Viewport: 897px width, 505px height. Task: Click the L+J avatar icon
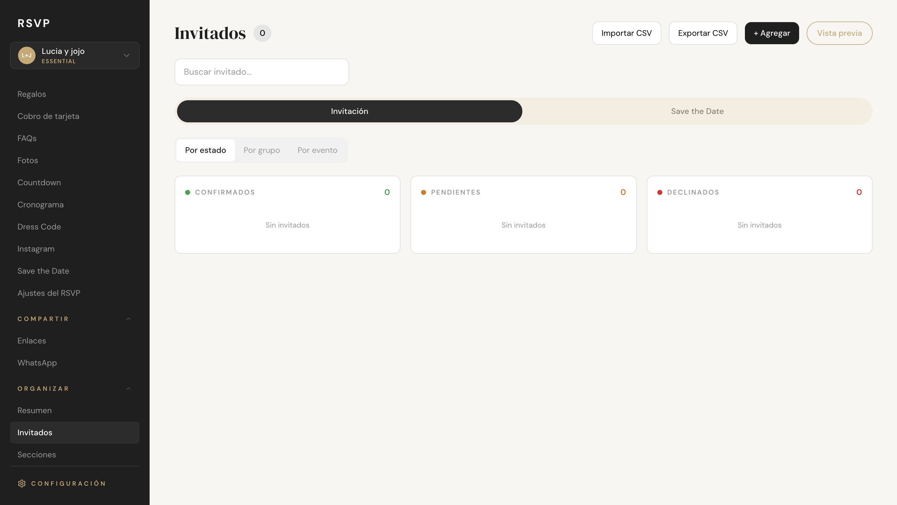(27, 55)
